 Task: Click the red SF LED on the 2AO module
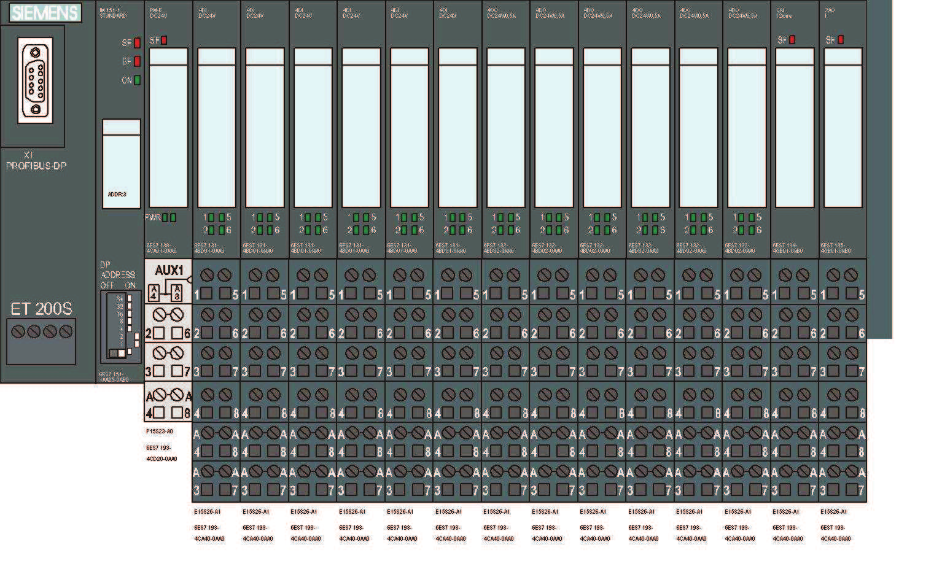point(841,40)
